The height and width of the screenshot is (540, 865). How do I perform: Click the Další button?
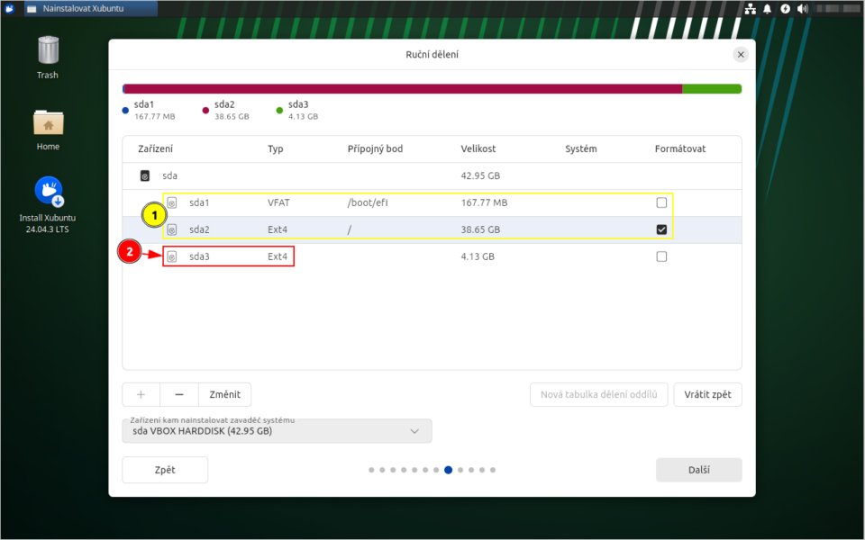[698, 470]
